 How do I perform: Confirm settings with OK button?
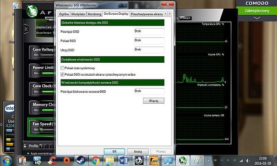pyautogui.click(x=114, y=151)
